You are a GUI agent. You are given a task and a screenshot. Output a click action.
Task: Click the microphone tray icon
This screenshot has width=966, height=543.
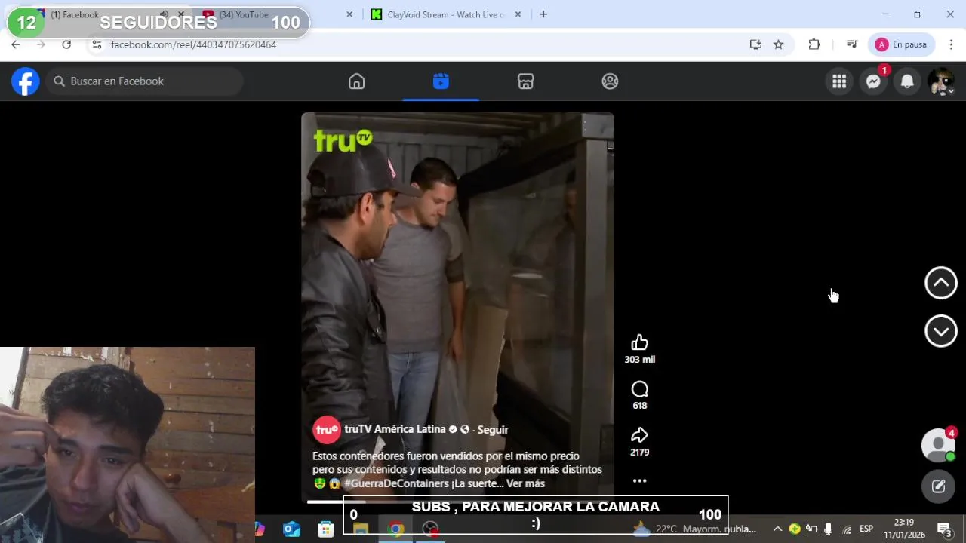pyautogui.click(x=828, y=529)
